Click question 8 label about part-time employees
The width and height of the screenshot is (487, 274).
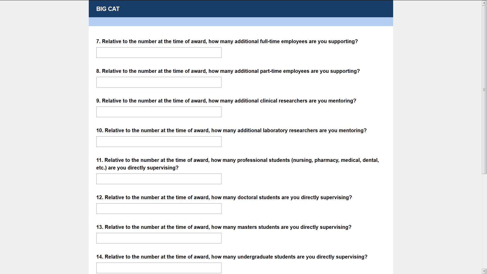point(228,71)
